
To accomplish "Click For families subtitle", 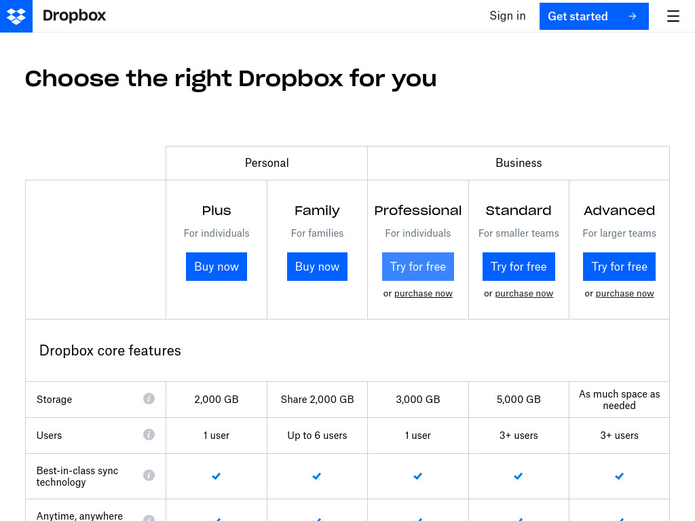I will point(317,233).
